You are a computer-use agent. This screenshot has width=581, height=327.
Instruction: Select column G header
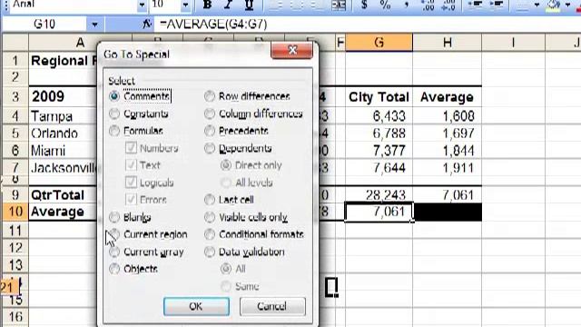point(379,43)
